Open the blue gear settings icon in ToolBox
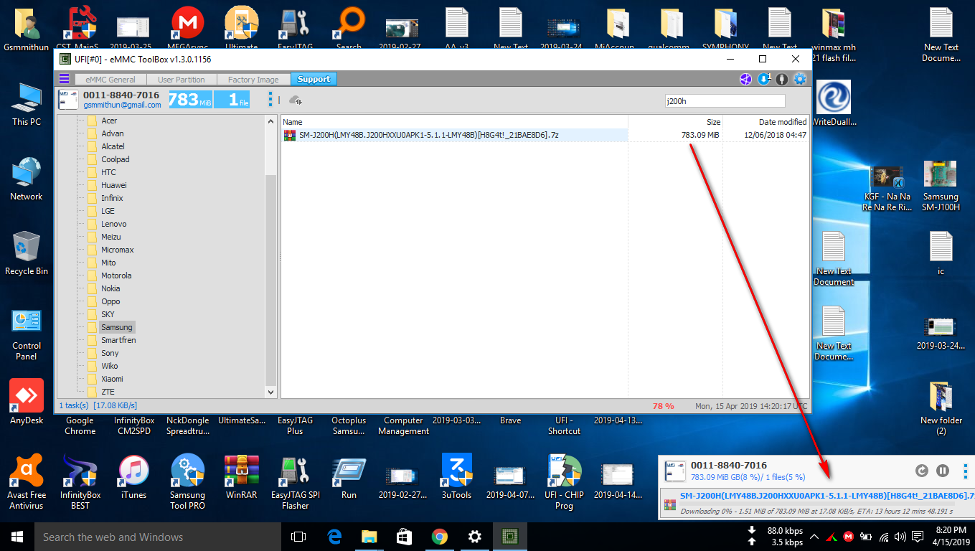Image resolution: width=975 pixels, height=551 pixels. pyautogui.click(x=800, y=79)
